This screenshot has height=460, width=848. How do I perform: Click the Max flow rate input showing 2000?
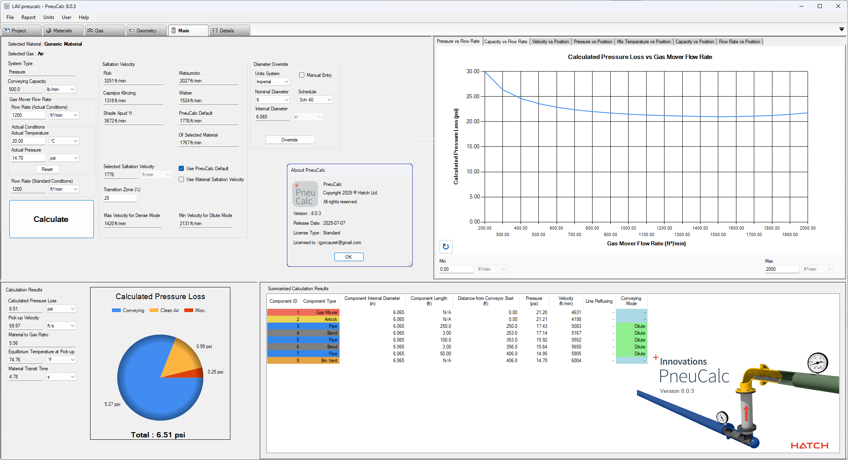pyautogui.click(x=781, y=269)
